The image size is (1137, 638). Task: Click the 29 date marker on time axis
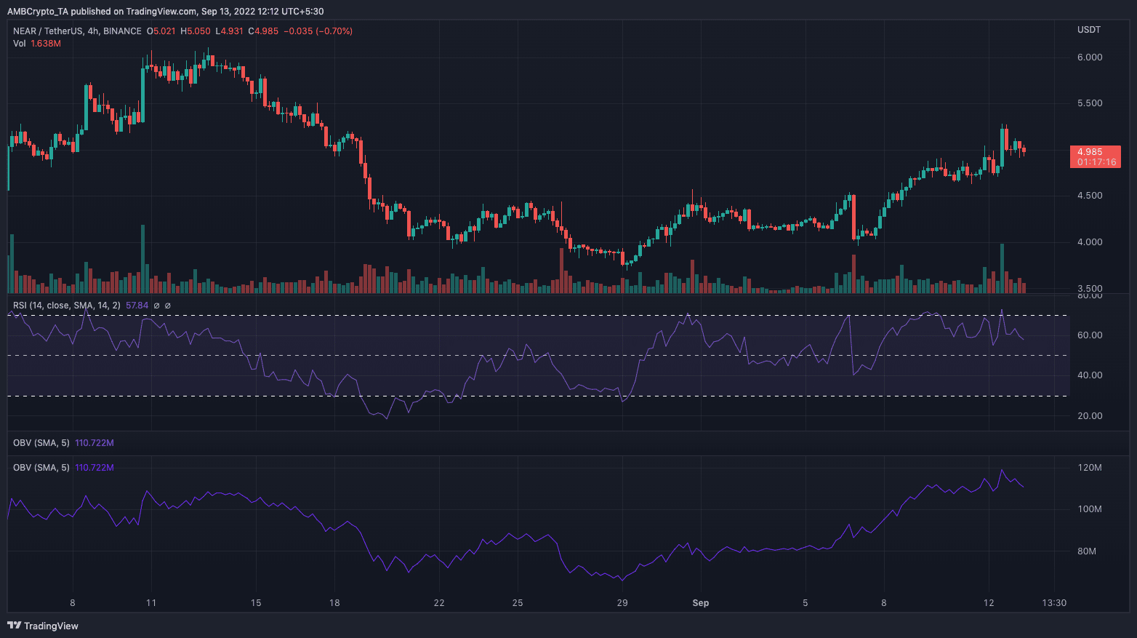pyautogui.click(x=622, y=603)
